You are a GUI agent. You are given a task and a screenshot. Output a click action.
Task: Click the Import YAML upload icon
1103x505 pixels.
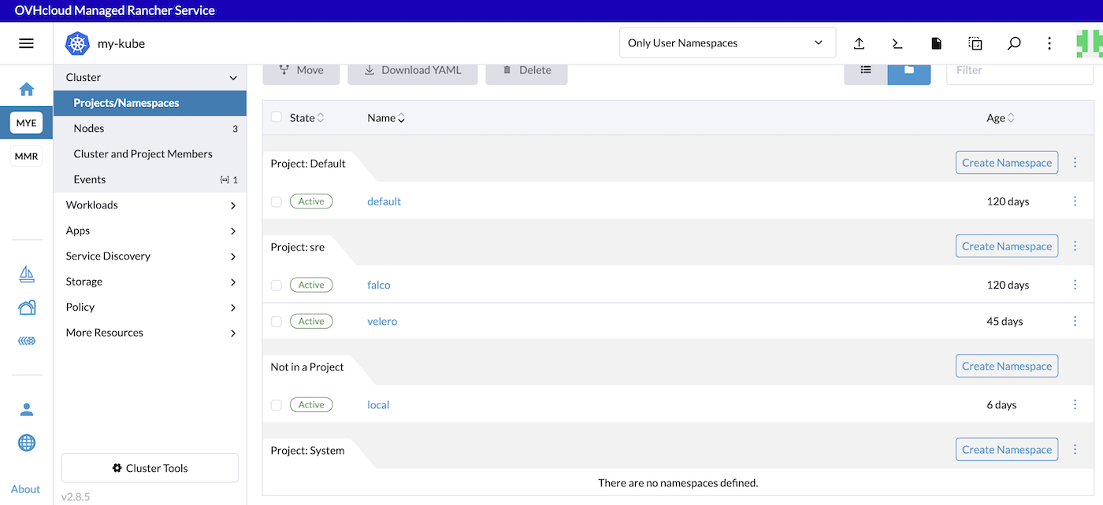pyautogui.click(x=859, y=43)
